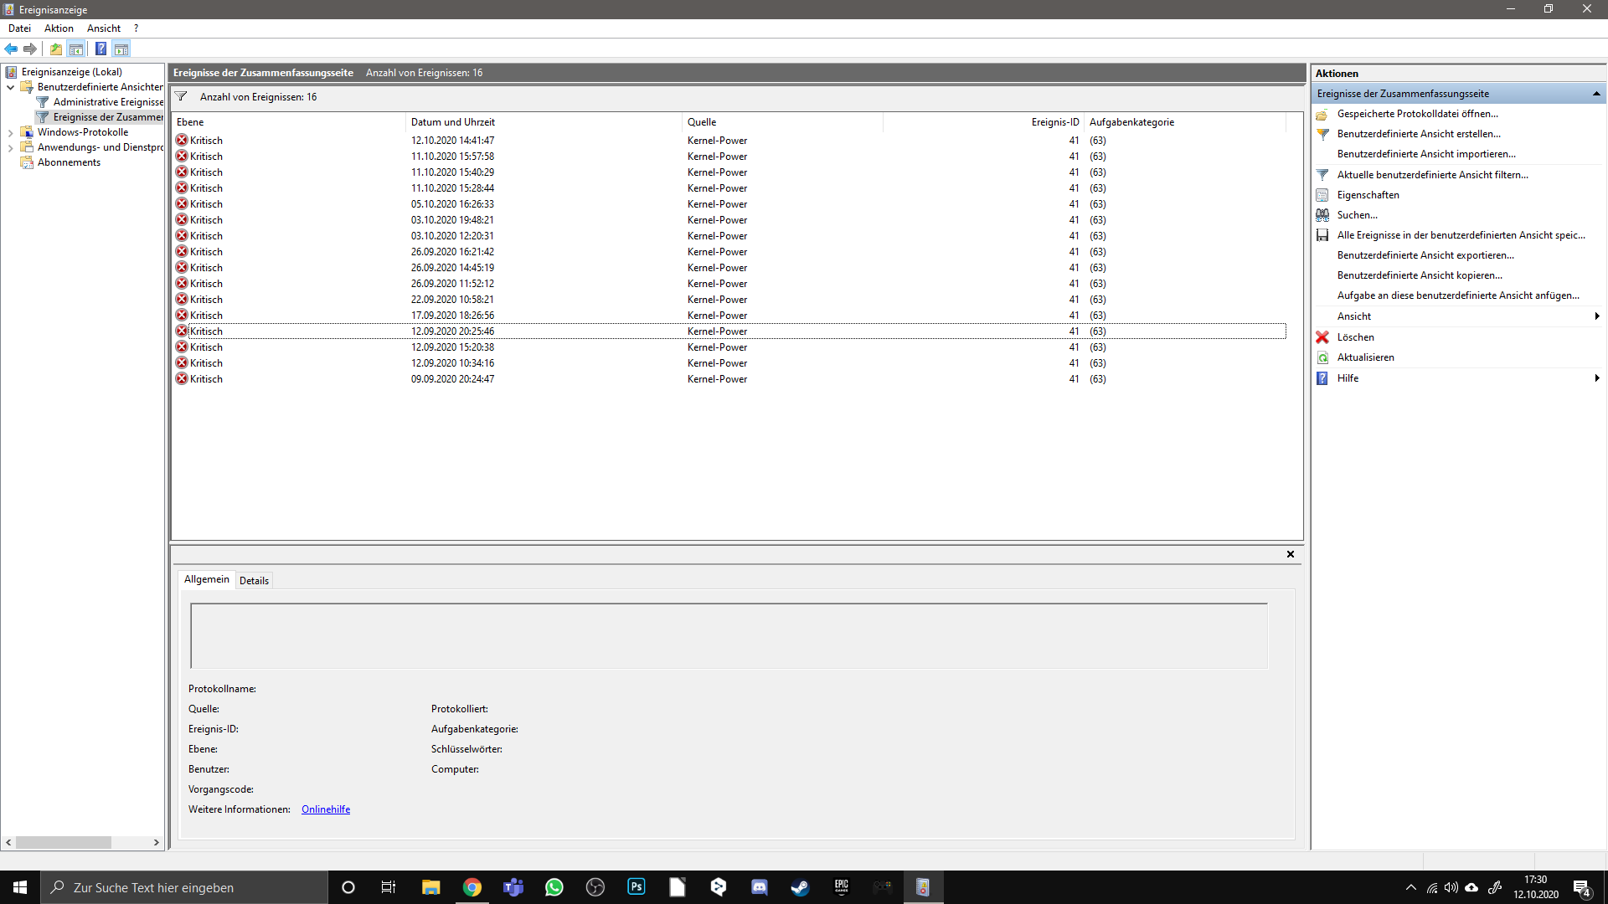
Task: Toggle the action pane toolbar icon
Action: click(121, 49)
